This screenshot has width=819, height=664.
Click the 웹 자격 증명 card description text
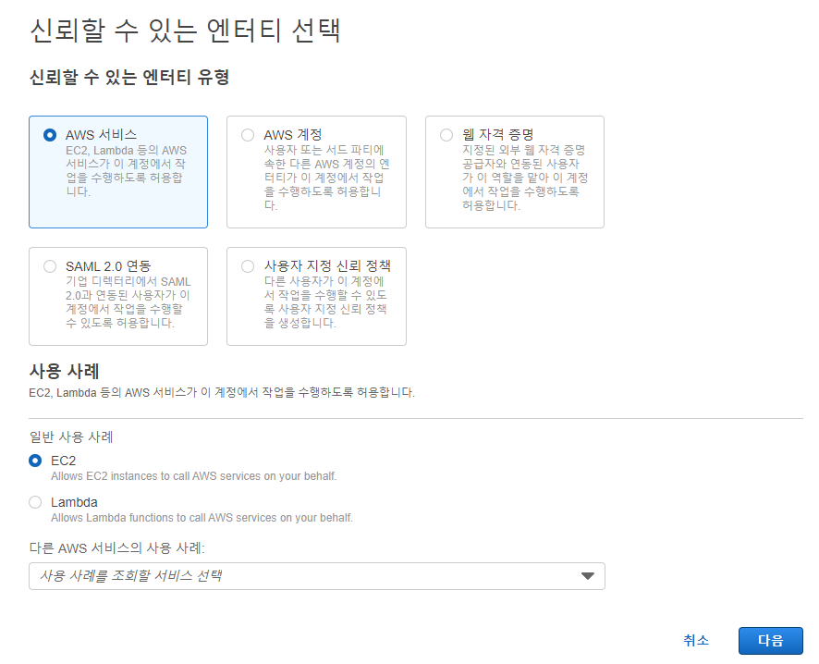click(525, 178)
